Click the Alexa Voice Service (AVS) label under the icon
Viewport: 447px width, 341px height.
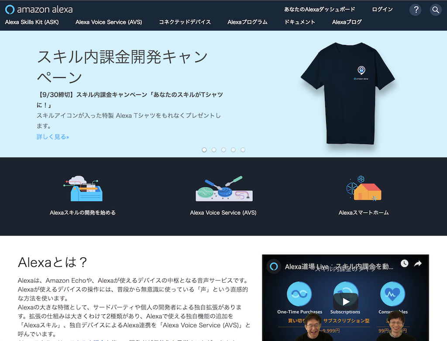pos(223,213)
